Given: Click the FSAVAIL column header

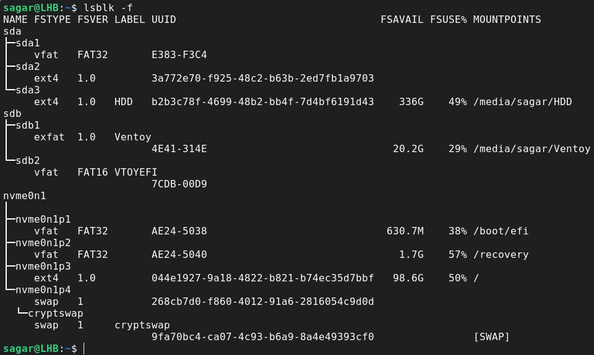Looking at the screenshot, I should [402, 20].
